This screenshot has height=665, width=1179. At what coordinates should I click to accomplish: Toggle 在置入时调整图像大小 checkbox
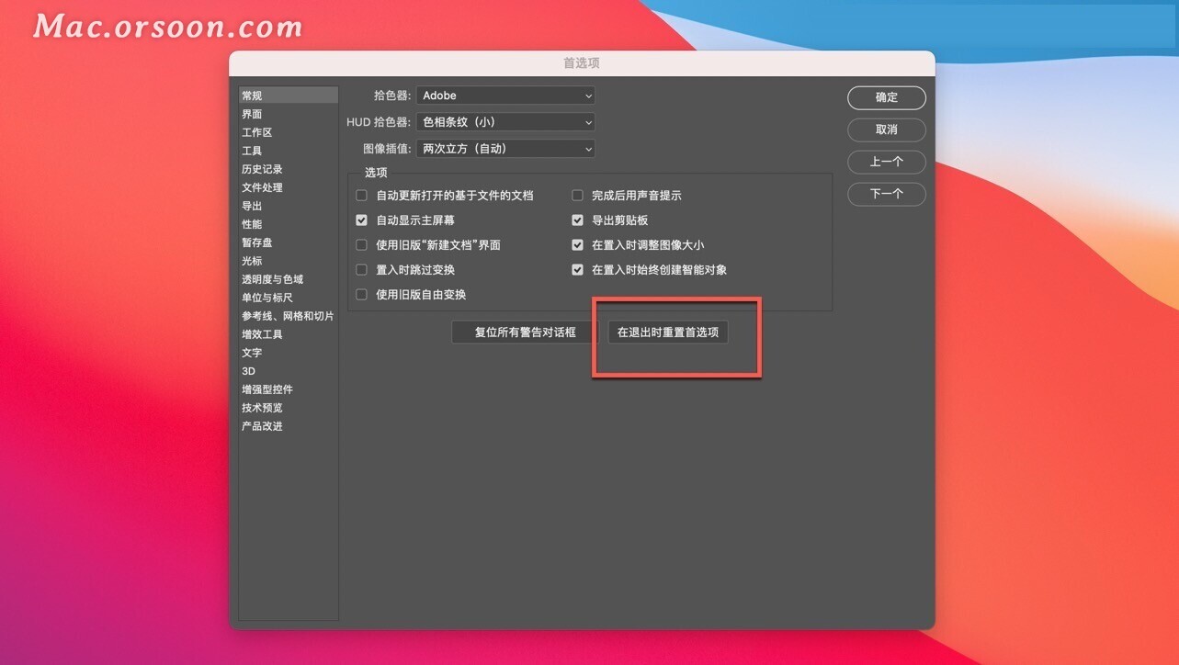(x=577, y=245)
